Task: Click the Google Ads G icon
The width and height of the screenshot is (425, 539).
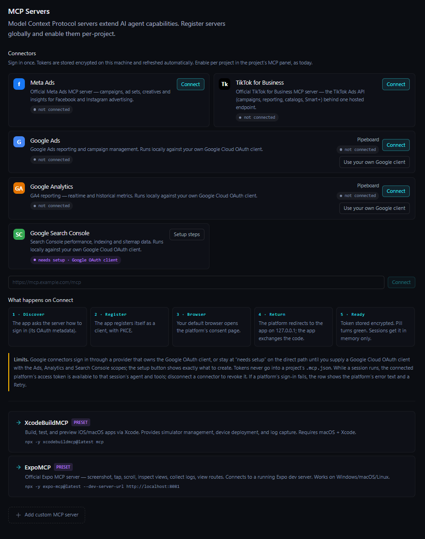Action: 19,142
